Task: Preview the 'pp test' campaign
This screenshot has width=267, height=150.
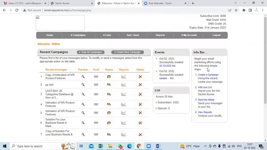Action: pyautogui.click(x=83, y=85)
